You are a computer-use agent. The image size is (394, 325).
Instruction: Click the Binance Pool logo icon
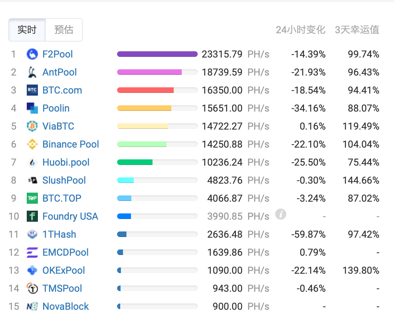pyautogui.click(x=32, y=144)
